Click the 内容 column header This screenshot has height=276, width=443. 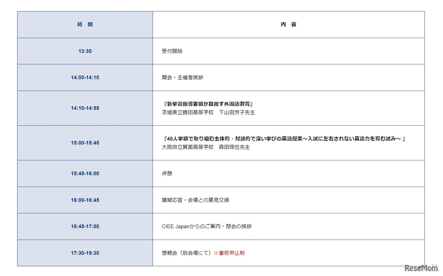pos(289,25)
